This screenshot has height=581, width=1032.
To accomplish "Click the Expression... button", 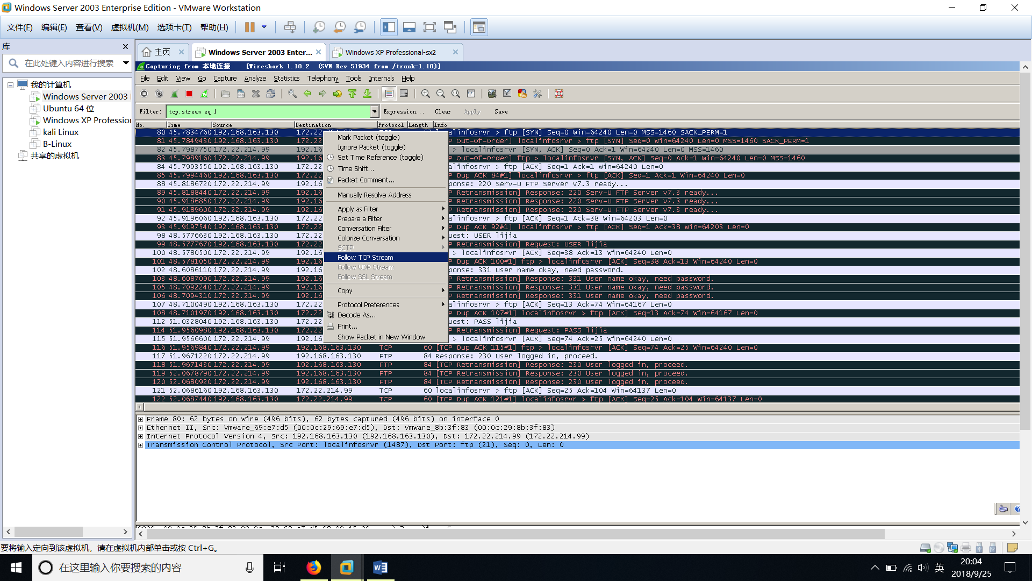I will [403, 111].
